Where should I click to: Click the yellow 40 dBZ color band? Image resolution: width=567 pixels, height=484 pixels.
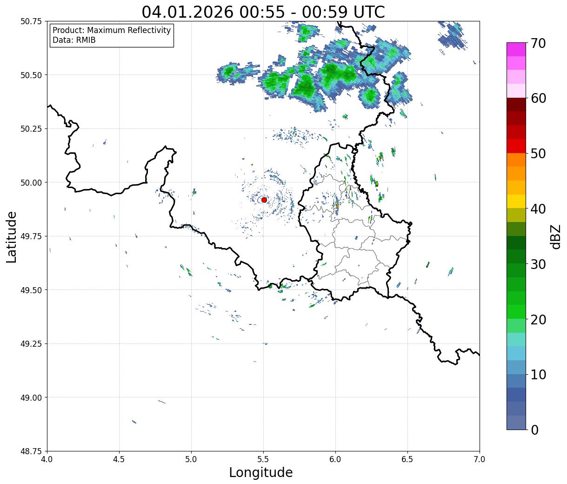[516, 202]
